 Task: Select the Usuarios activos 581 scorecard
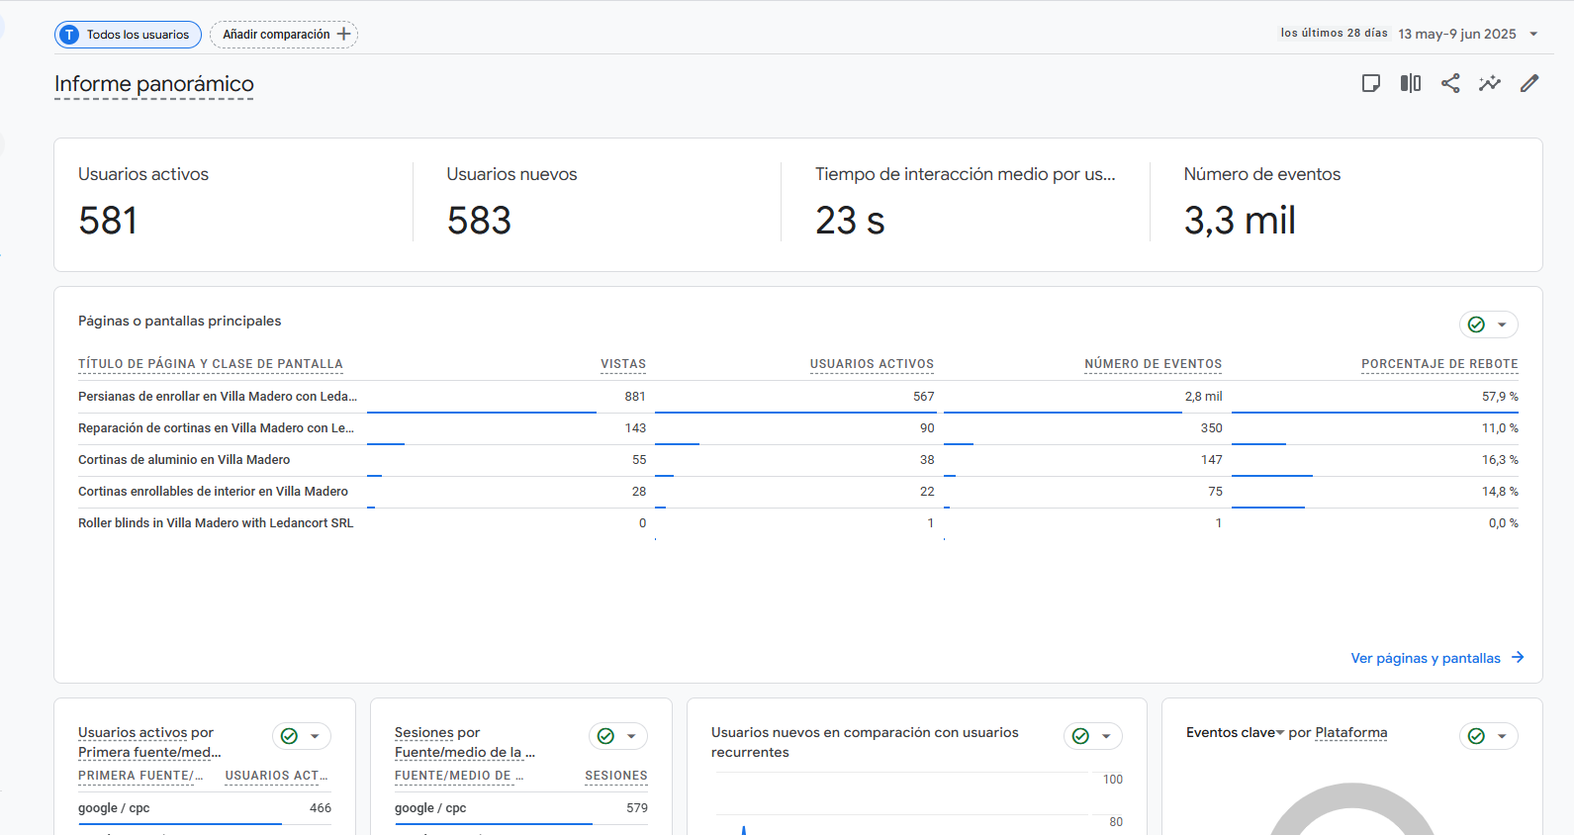(233, 204)
